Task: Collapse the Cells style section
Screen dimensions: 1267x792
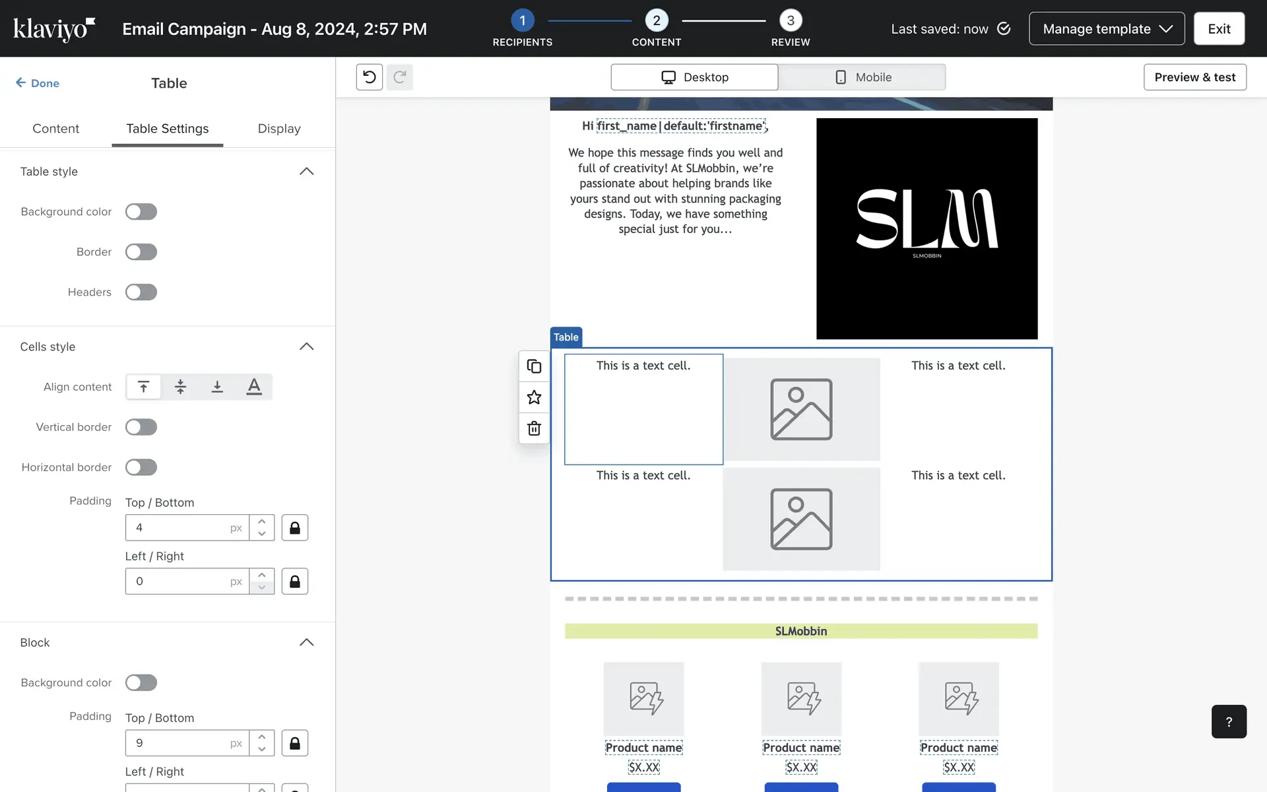Action: tap(306, 347)
